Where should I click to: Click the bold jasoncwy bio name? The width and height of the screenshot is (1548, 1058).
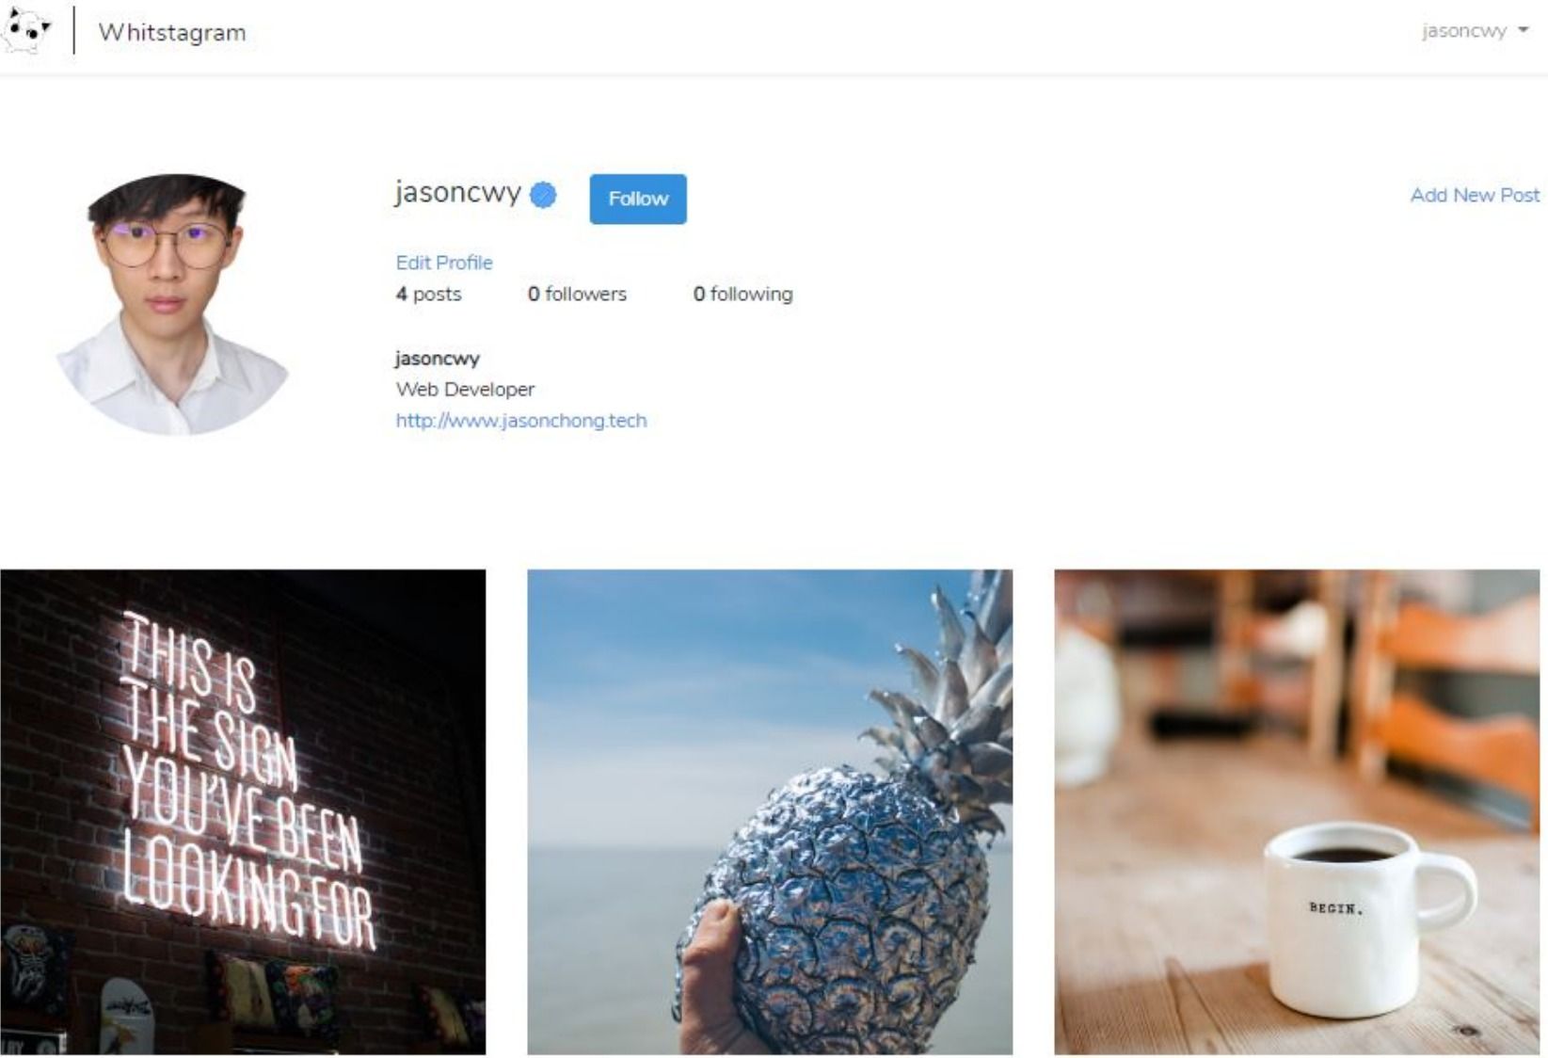coord(438,359)
